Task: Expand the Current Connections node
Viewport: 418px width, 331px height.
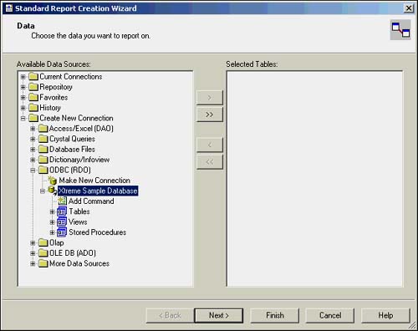Action: [23, 77]
